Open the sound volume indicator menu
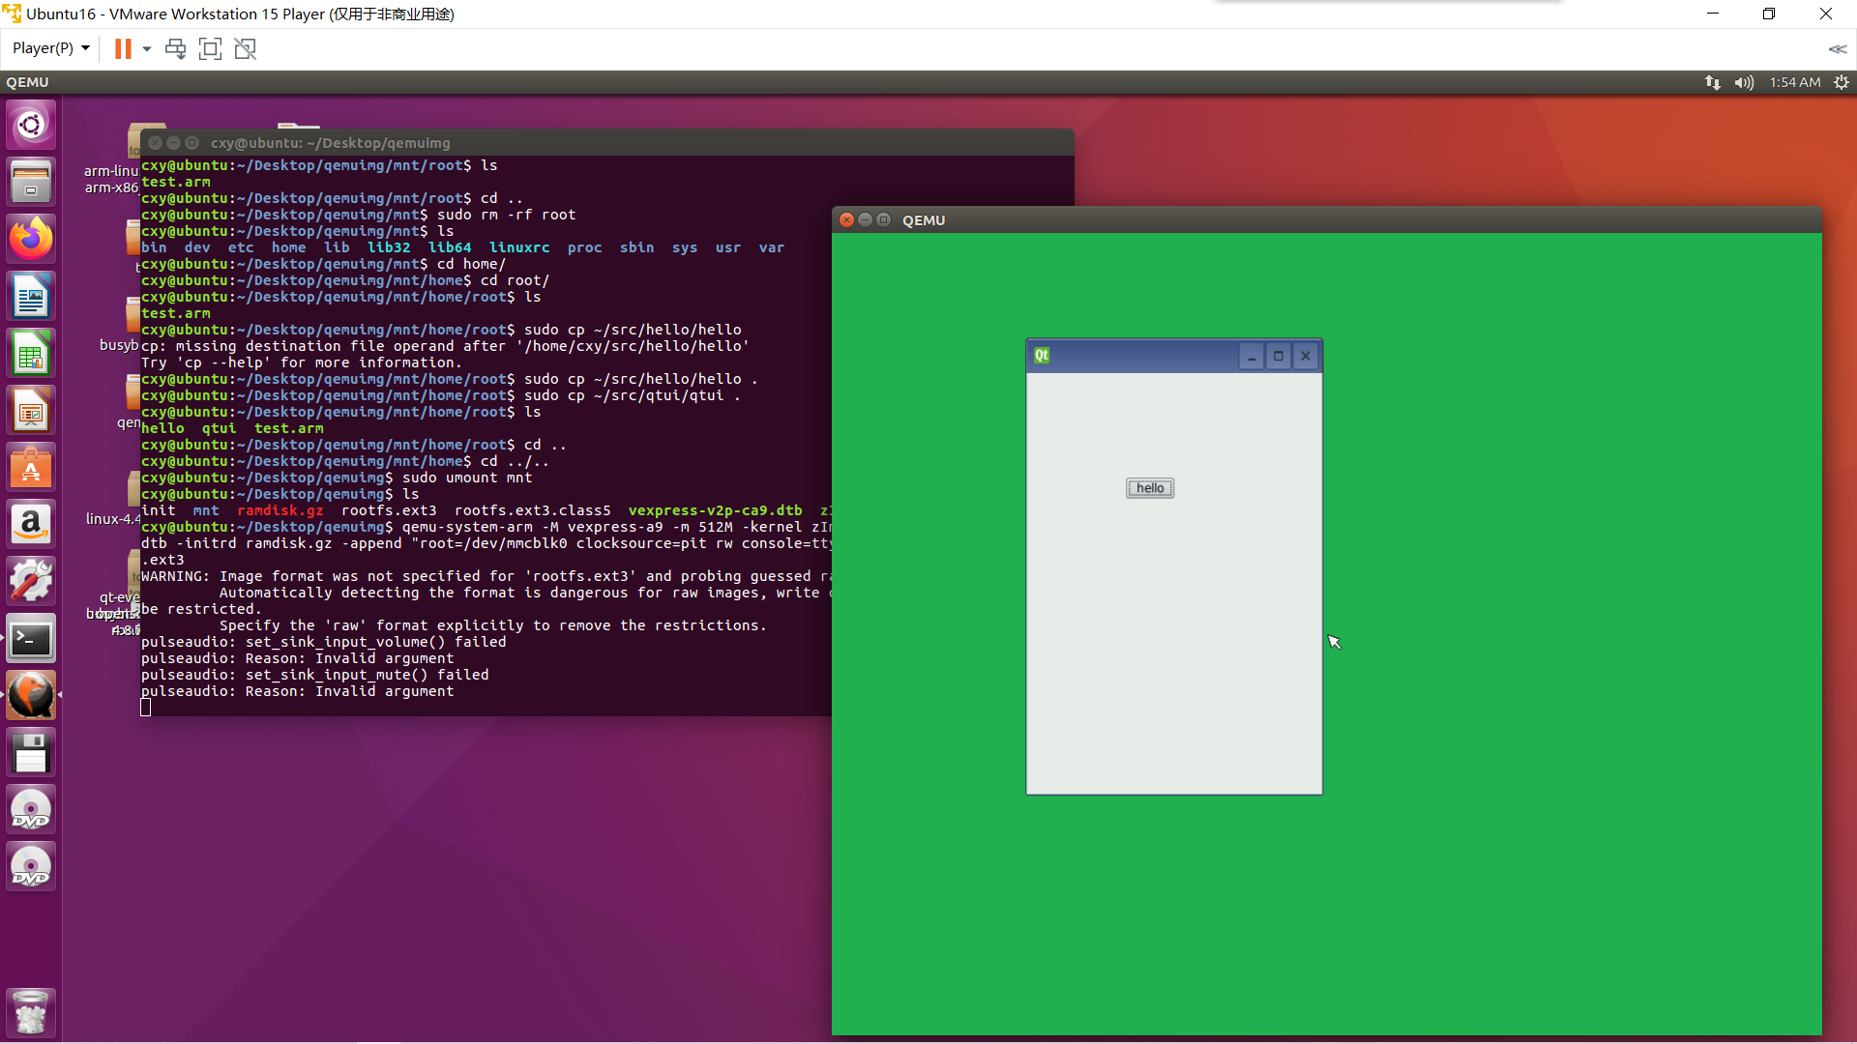The image size is (1857, 1044). click(x=1743, y=82)
